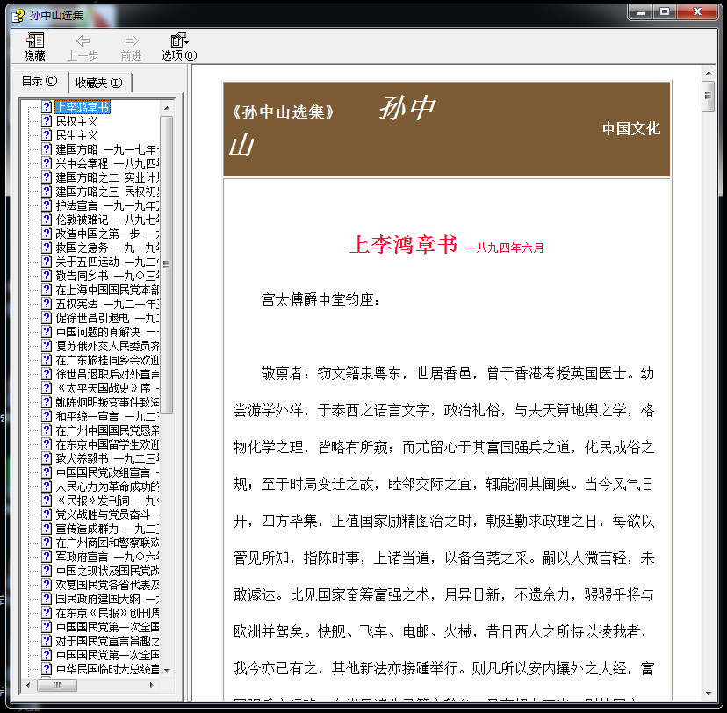Click the contents tree horizontal scrollbar thumb
This screenshot has width=727, height=713.
(x=57, y=685)
